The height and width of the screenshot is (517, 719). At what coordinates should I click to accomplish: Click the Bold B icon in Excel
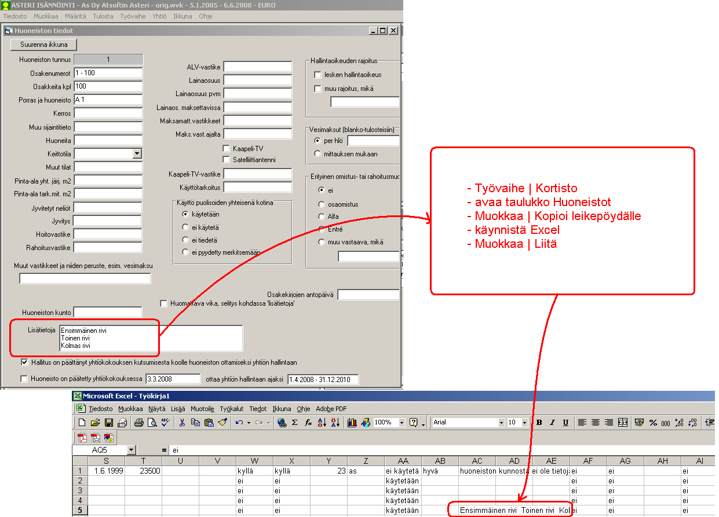coord(539,423)
